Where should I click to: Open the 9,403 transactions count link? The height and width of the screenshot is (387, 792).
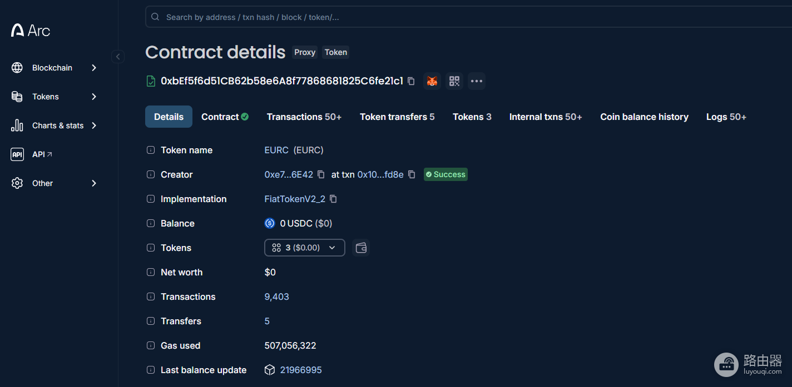point(276,296)
